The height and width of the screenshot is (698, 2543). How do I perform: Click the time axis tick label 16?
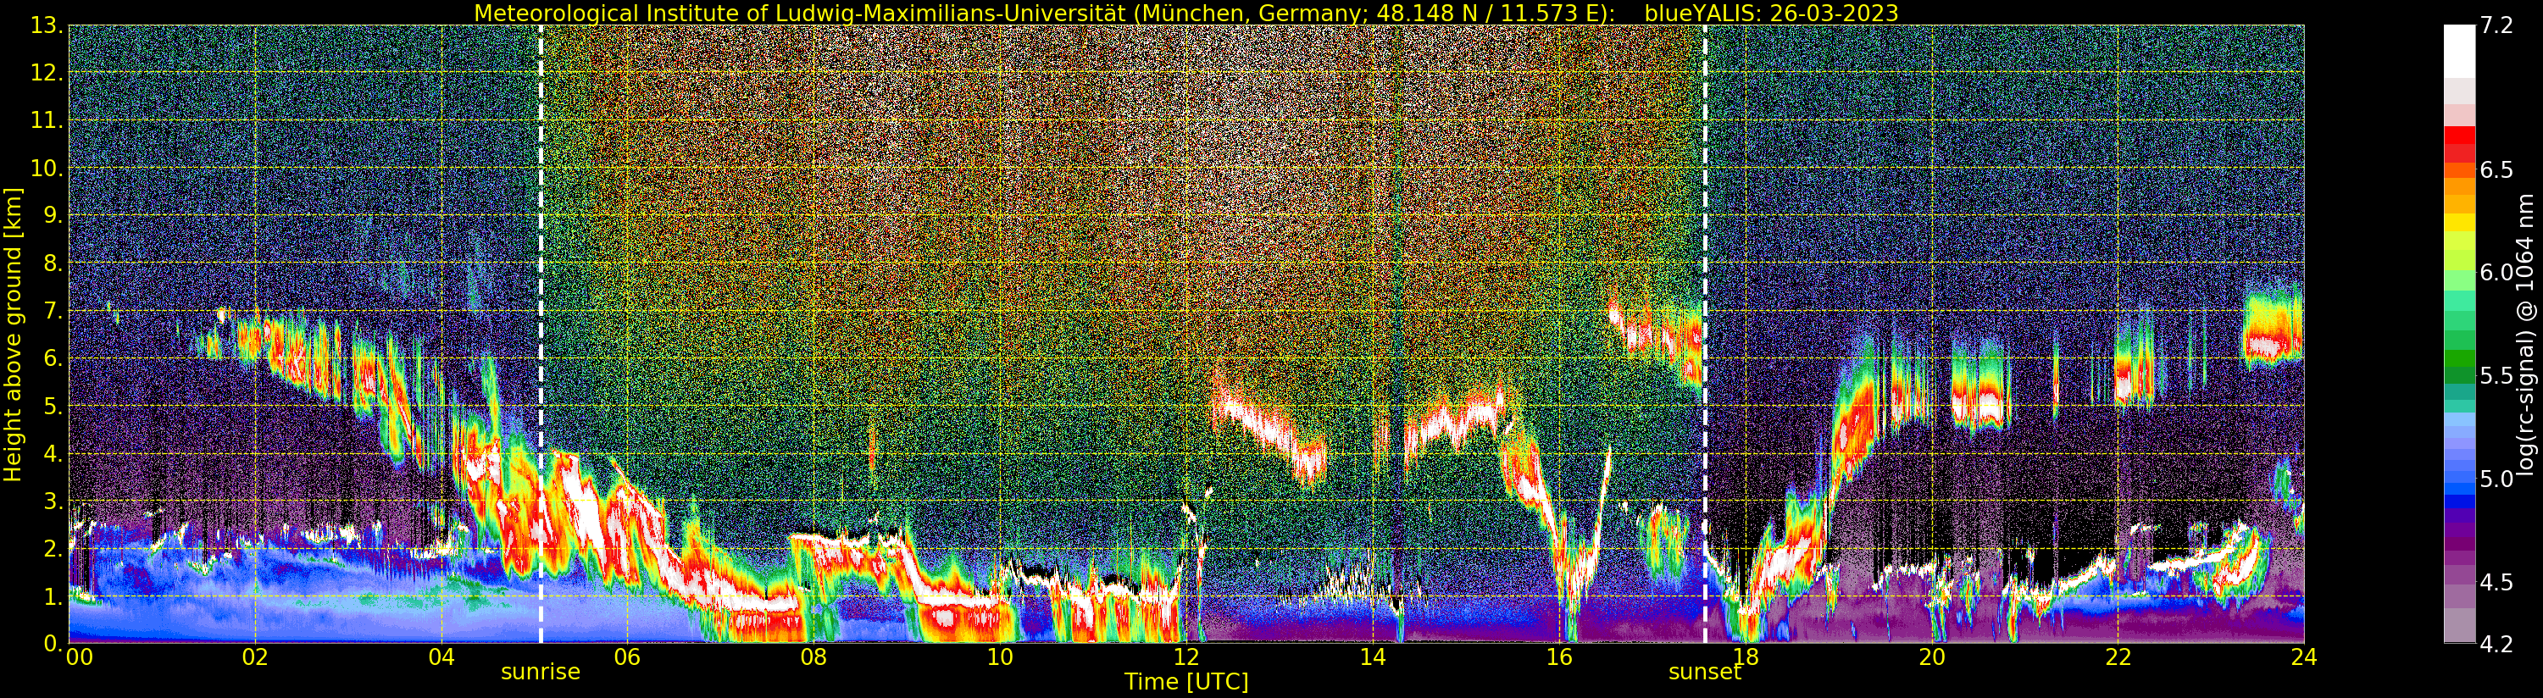click(1559, 657)
